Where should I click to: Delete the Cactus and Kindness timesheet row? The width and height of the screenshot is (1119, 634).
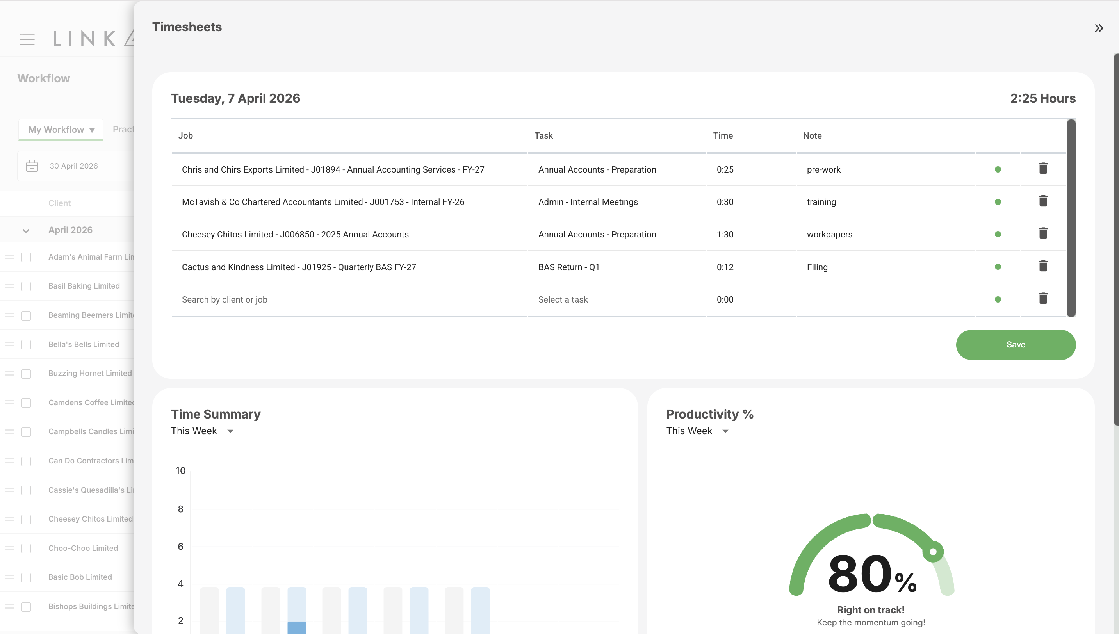1043,266
